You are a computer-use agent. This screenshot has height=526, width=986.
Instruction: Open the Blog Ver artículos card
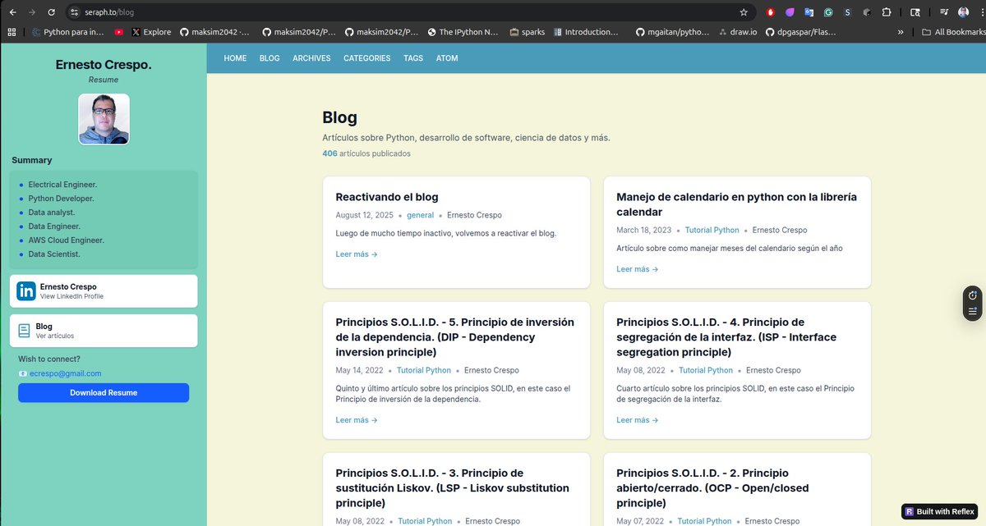(104, 331)
